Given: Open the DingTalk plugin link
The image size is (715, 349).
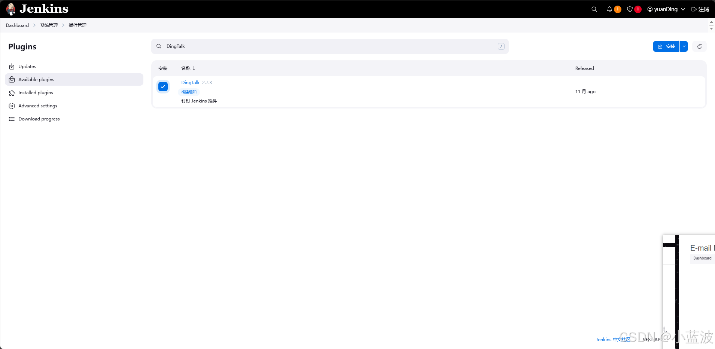Looking at the screenshot, I should [x=190, y=83].
